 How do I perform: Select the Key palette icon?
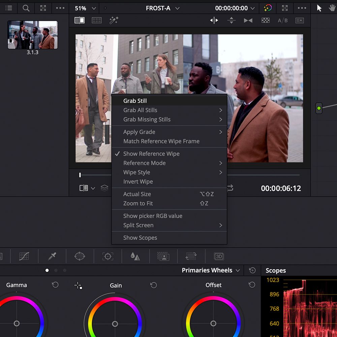pyautogui.click(x=163, y=256)
